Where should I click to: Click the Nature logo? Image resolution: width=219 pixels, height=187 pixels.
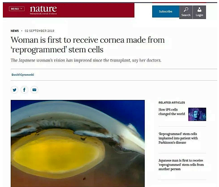(43, 10)
